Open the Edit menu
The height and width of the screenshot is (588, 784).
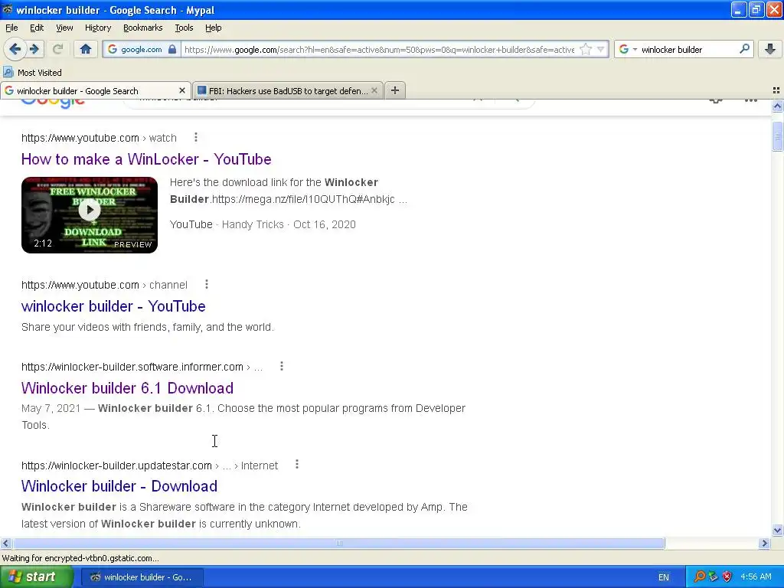point(37,28)
